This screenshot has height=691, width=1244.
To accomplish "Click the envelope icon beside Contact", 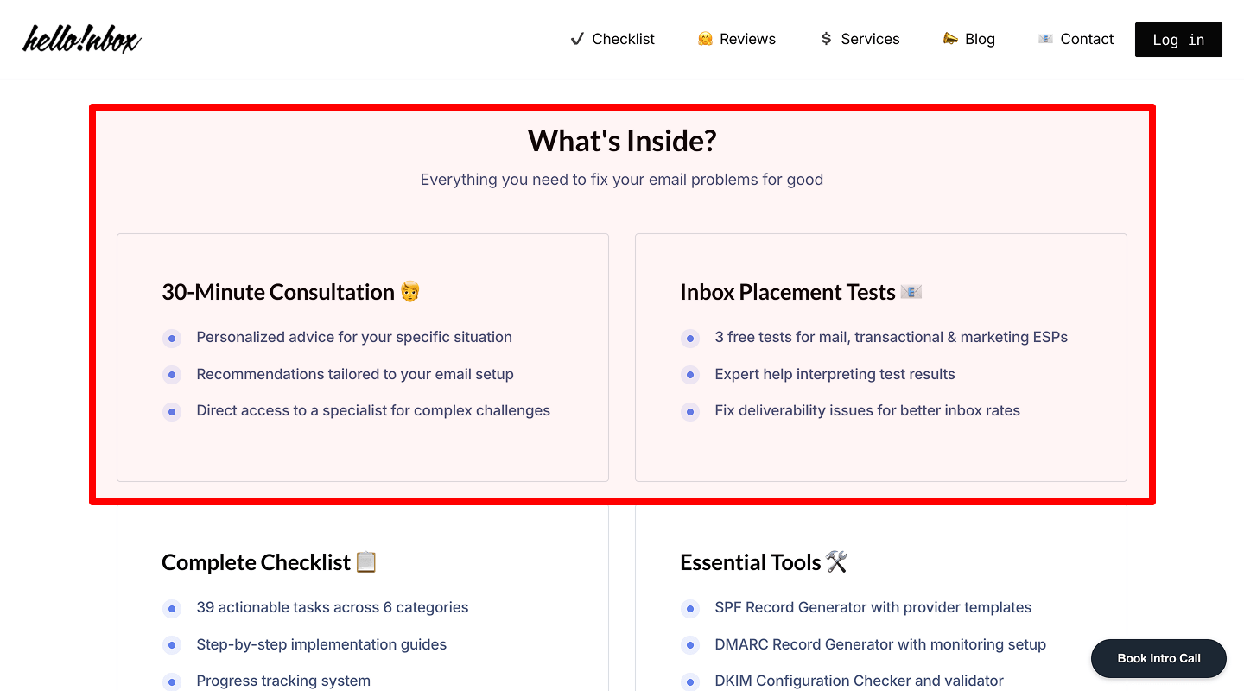I will 1045,39.
